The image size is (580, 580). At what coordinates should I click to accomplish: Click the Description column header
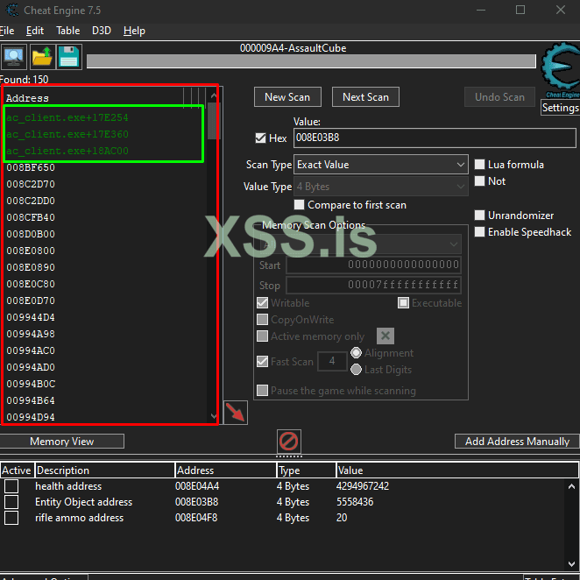(x=104, y=470)
